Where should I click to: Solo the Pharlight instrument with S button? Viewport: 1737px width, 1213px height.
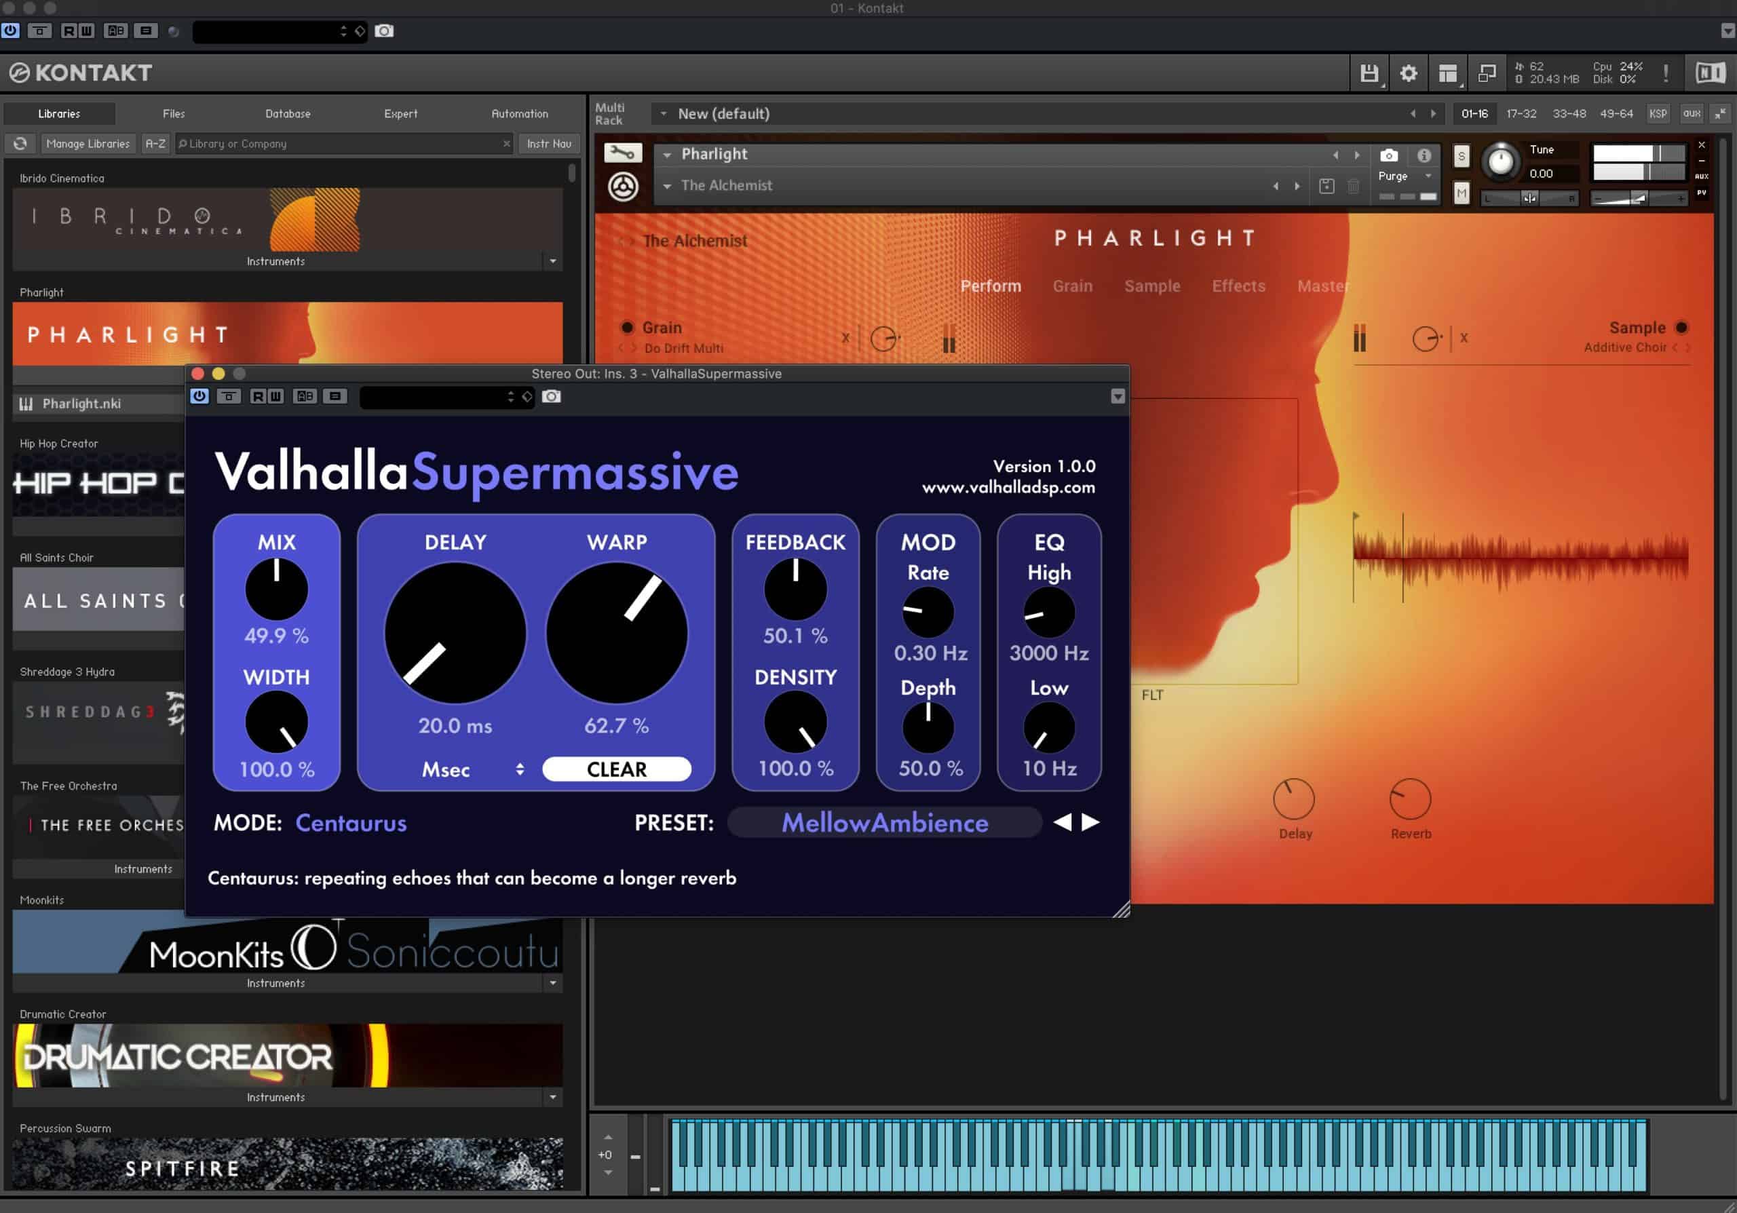(x=1462, y=157)
